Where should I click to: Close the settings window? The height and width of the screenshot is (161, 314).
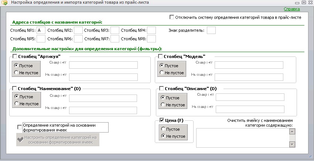[x=310, y=3]
